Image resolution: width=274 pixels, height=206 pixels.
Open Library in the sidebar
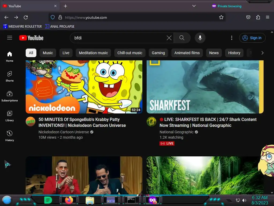tap(10, 116)
